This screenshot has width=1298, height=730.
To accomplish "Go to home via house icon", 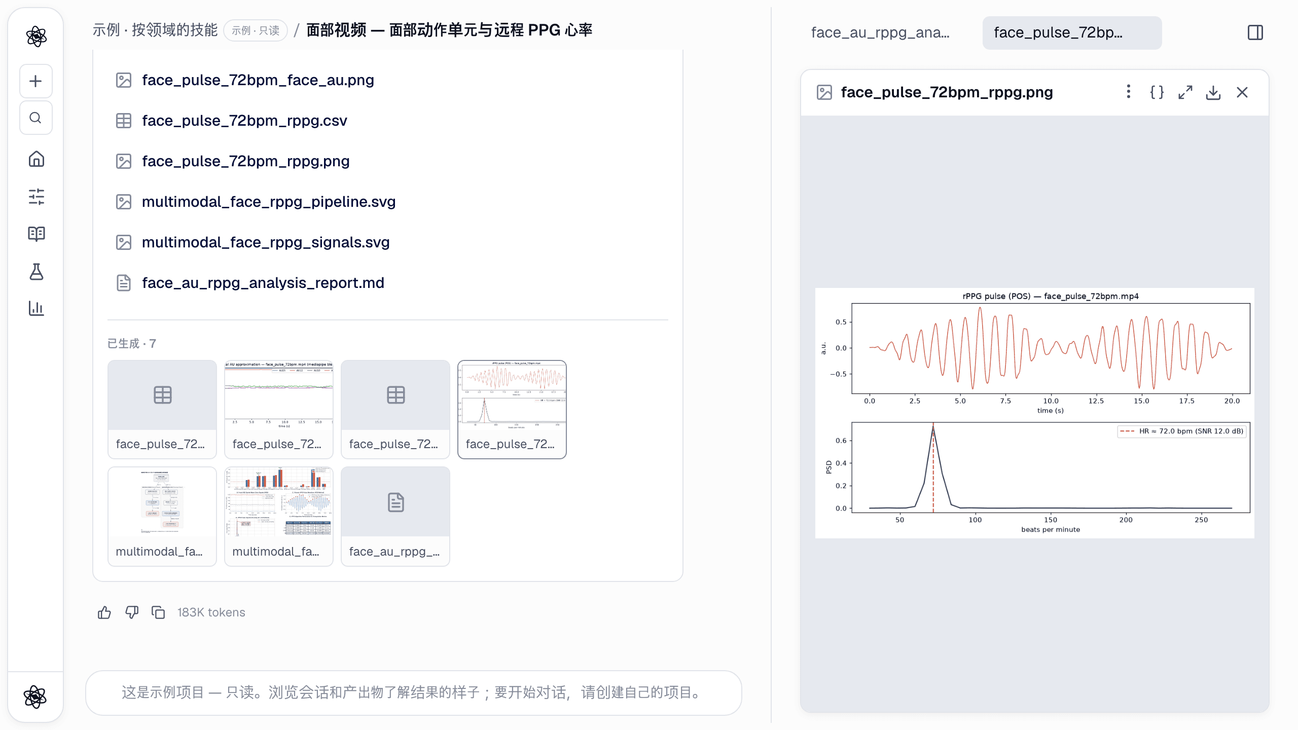I will pyautogui.click(x=36, y=159).
